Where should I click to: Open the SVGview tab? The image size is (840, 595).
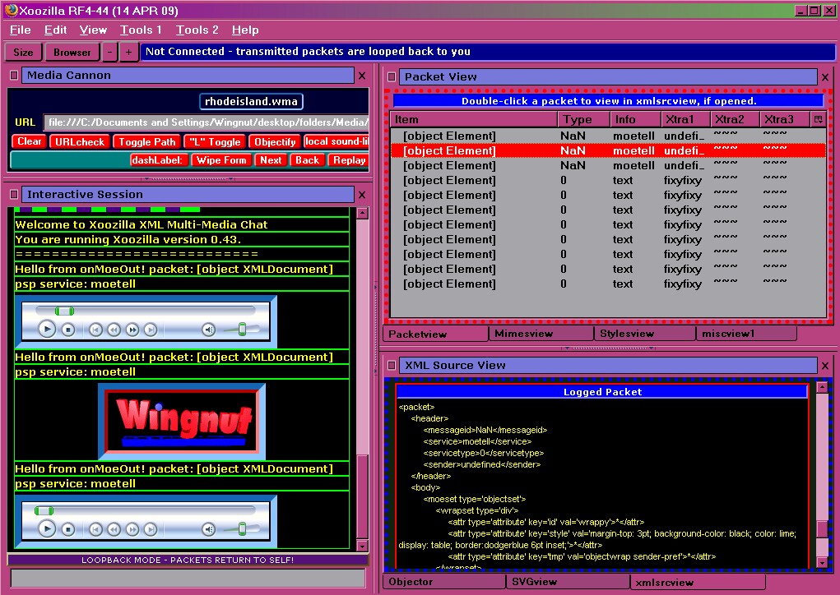click(x=536, y=582)
